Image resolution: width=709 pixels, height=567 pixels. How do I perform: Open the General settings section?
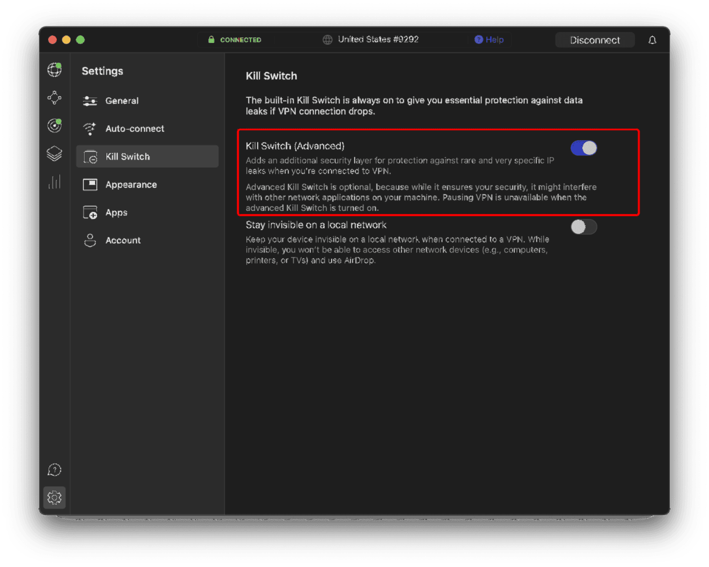coord(122,101)
